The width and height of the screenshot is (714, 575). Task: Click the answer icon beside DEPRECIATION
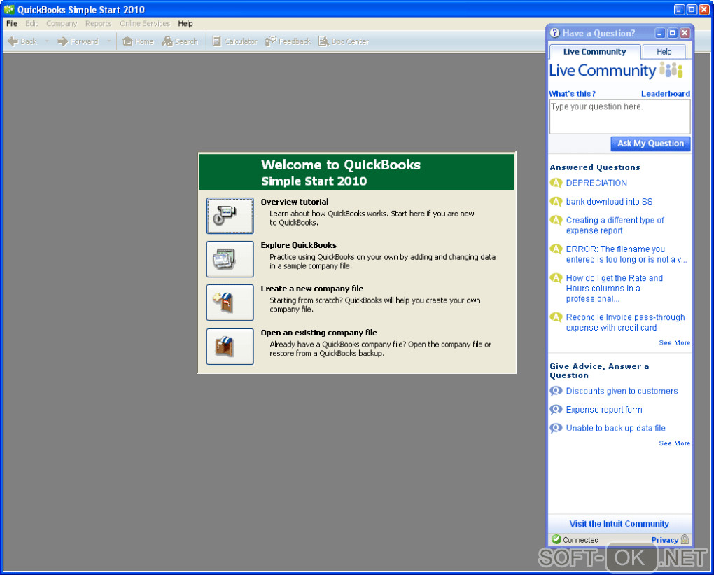556,183
